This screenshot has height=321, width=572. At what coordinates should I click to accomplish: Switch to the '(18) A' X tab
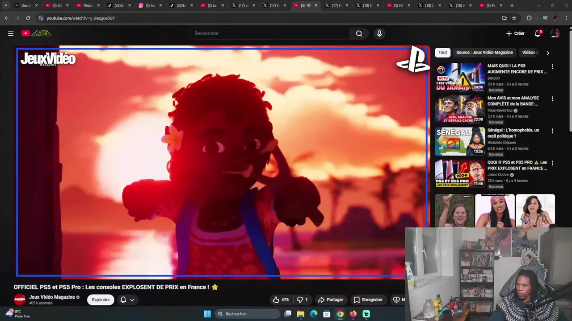(x=460, y=5)
